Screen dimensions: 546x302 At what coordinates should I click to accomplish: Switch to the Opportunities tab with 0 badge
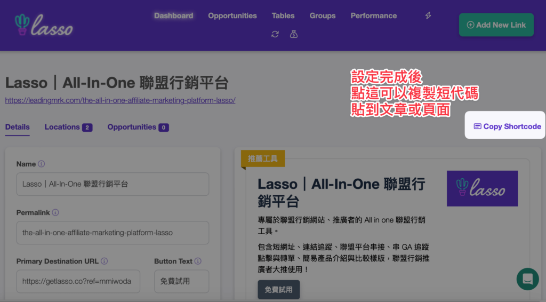coord(138,127)
